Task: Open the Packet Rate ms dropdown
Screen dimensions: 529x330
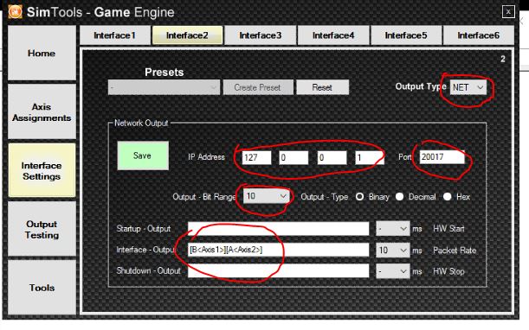Action: (x=393, y=251)
